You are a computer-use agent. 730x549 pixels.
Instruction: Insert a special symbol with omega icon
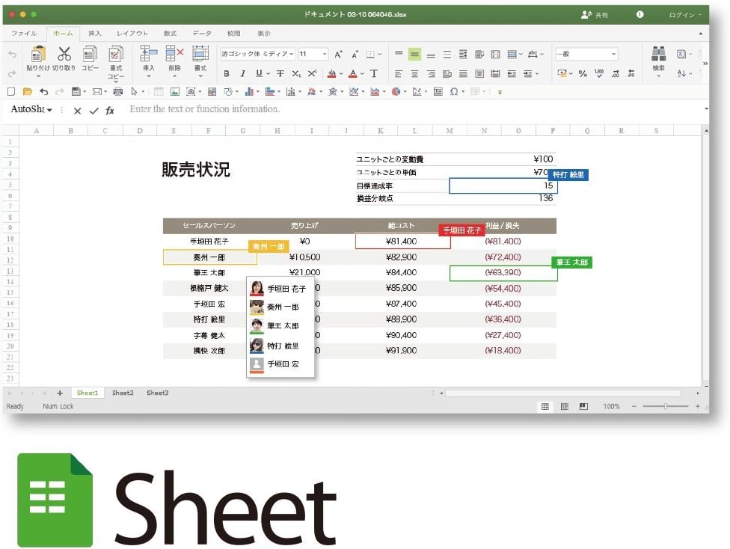(454, 92)
